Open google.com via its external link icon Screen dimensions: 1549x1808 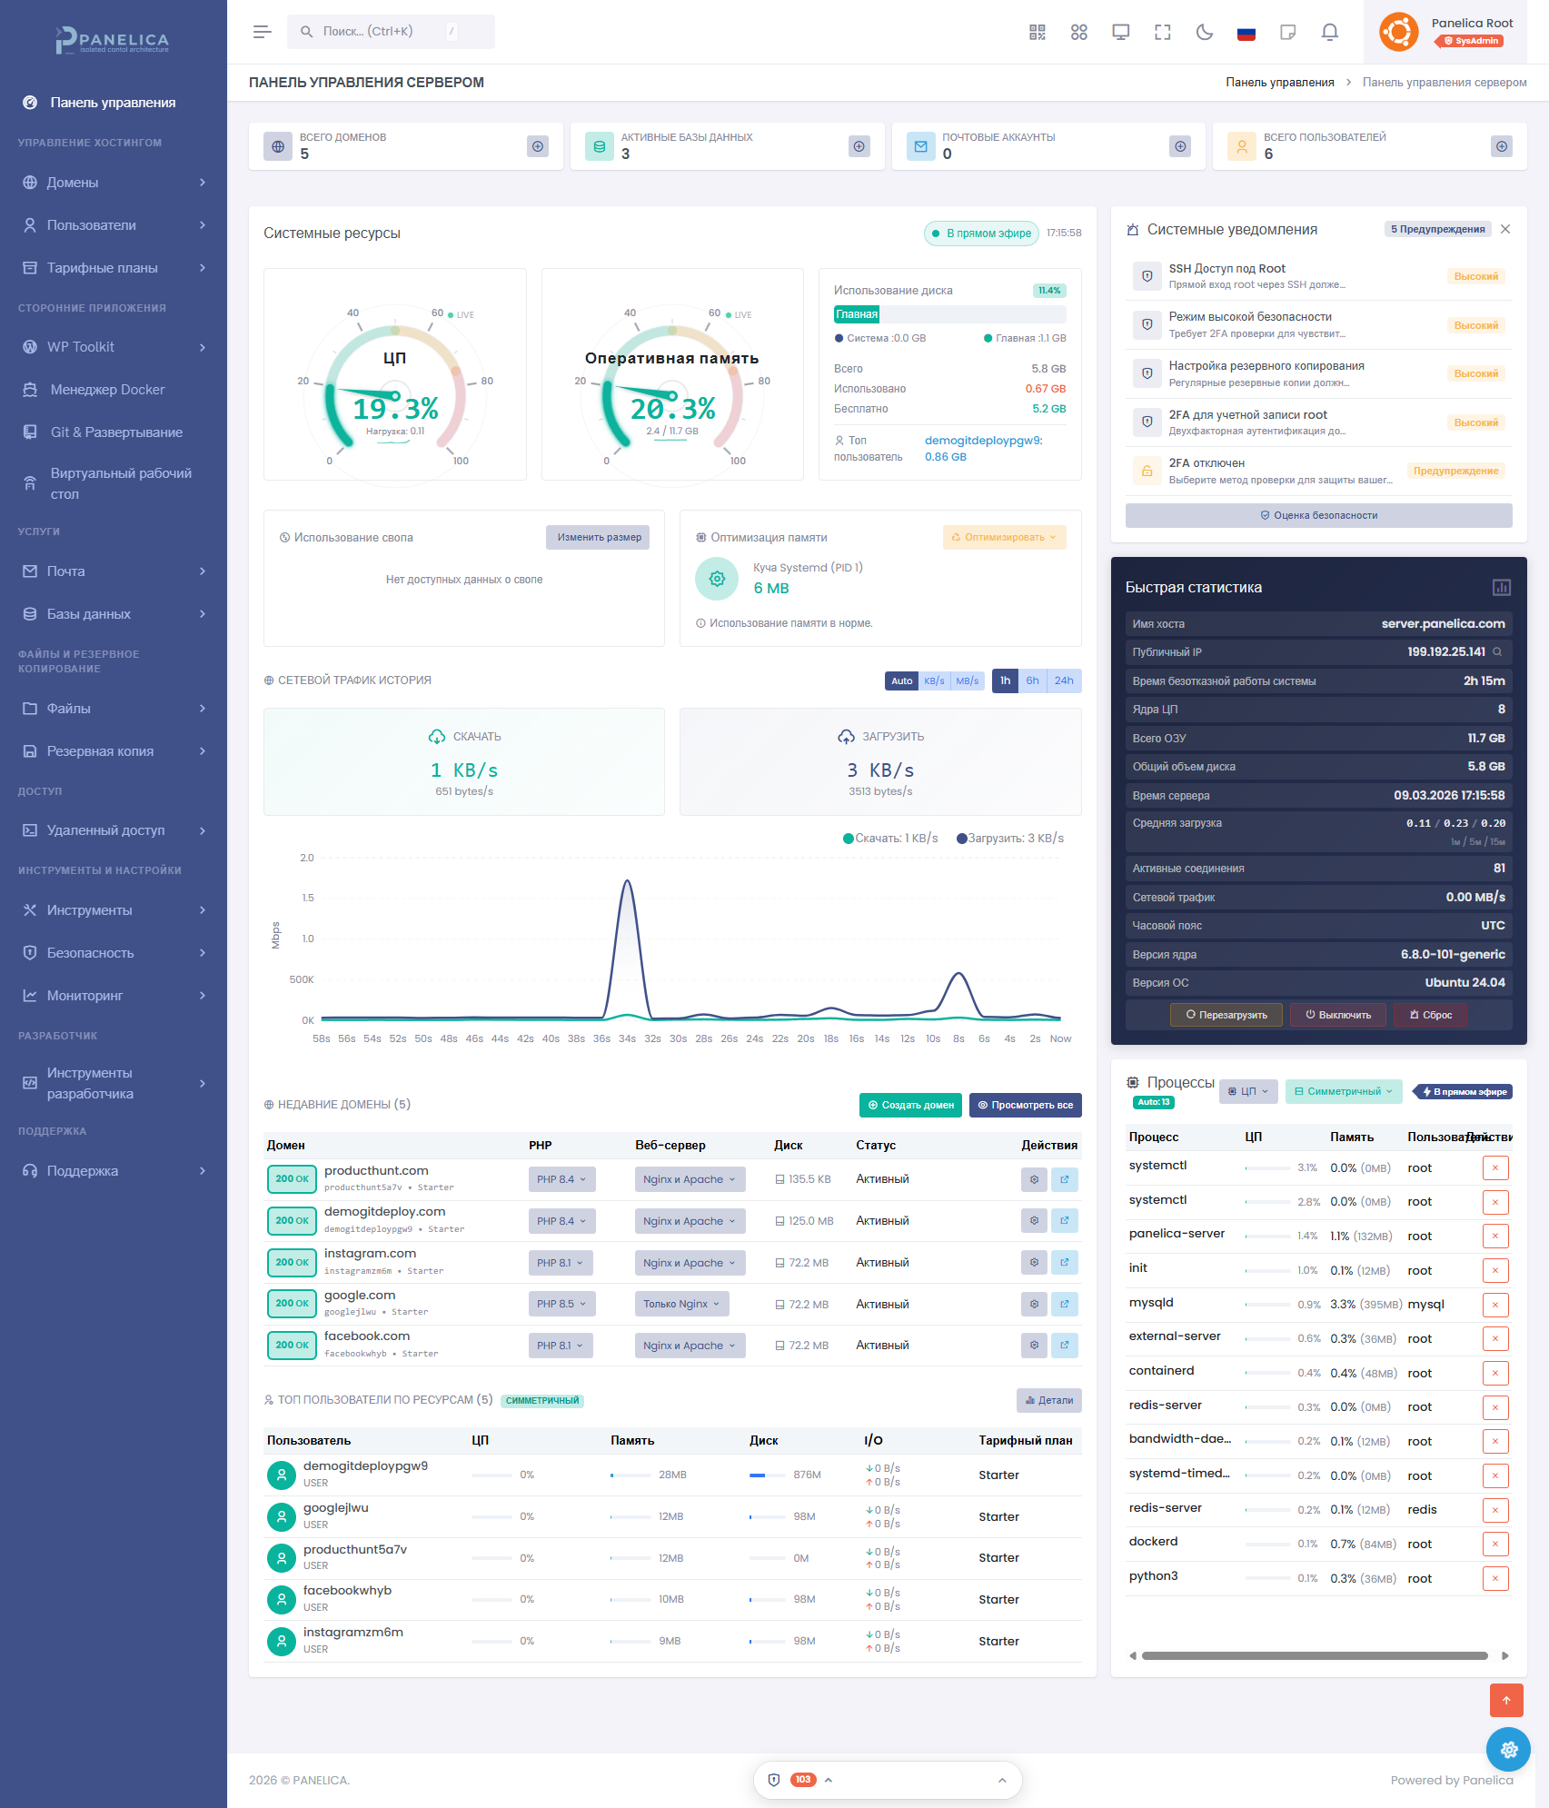[1064, 1304]
